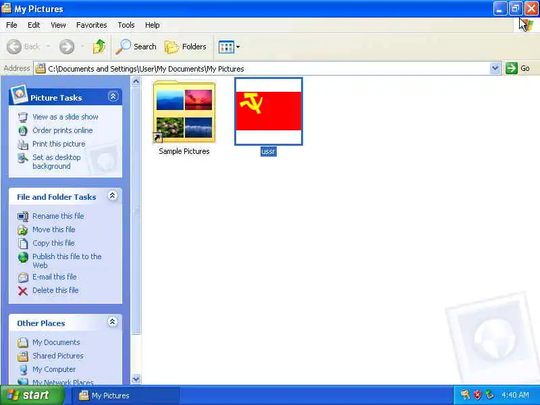The image size is (540, 405).
Task: Click the red X Delete icon
Action: click(23, 291)
